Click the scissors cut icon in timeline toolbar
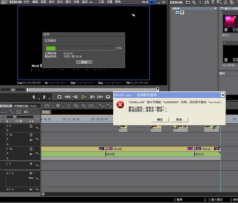 [x=69, y=106]
